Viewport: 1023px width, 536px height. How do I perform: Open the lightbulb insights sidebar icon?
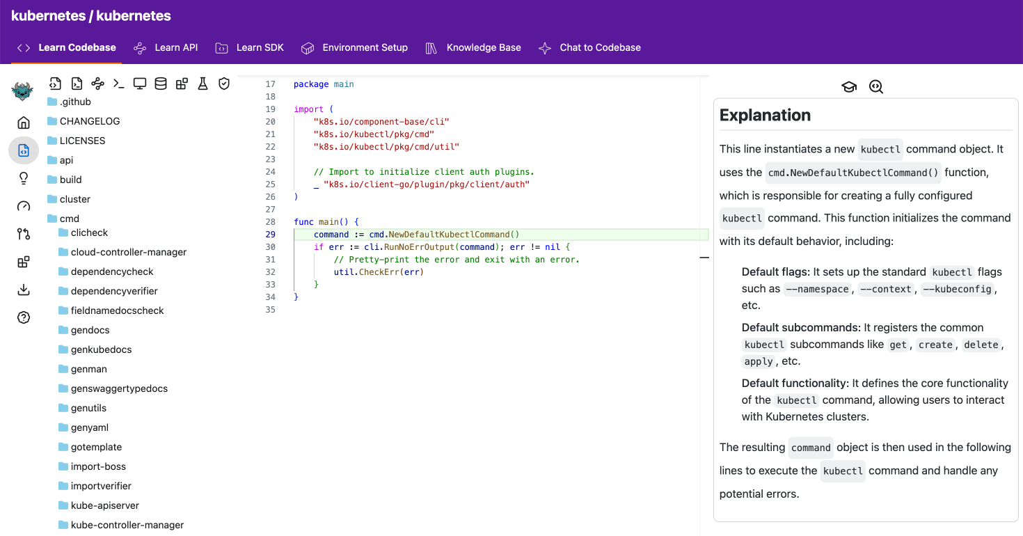[24, 178]
